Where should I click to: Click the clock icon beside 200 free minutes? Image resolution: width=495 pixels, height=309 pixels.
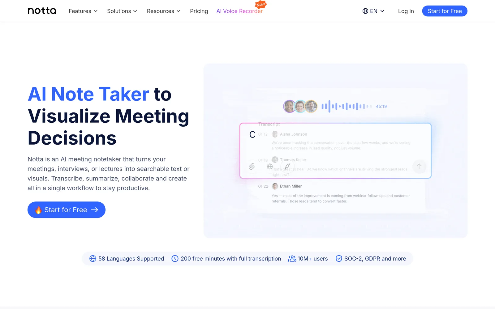coord(175,259)
